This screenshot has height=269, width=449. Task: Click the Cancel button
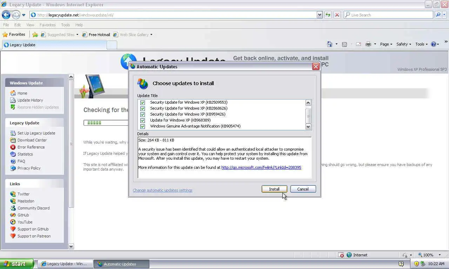coord(303,189)
